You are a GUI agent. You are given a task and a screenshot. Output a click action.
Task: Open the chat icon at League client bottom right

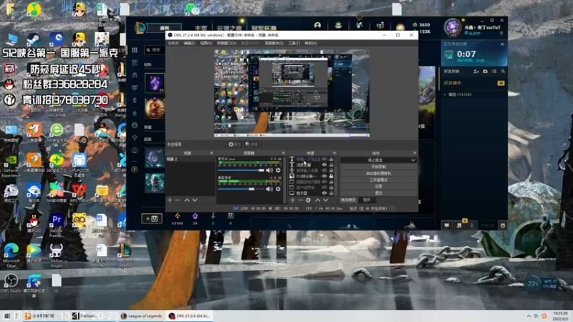coord(446,225)
